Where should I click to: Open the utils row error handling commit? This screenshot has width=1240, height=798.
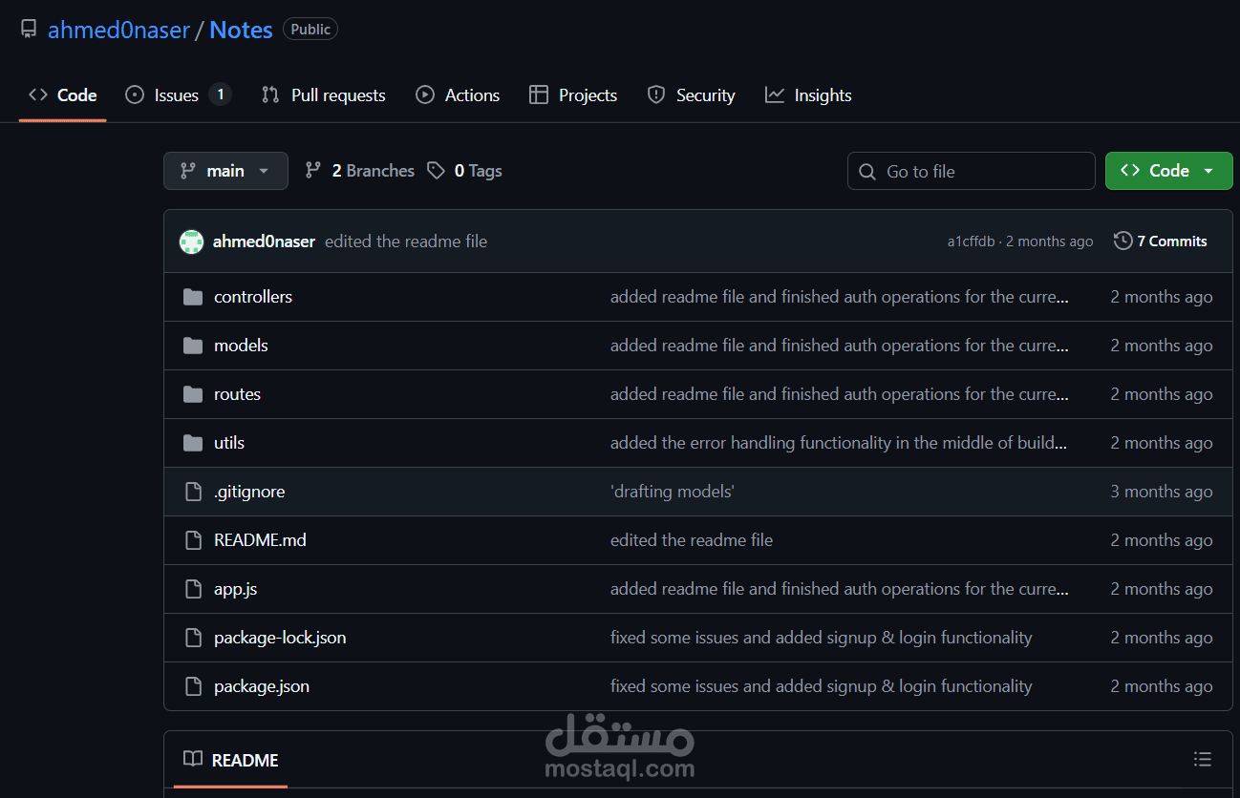point(839,443)
